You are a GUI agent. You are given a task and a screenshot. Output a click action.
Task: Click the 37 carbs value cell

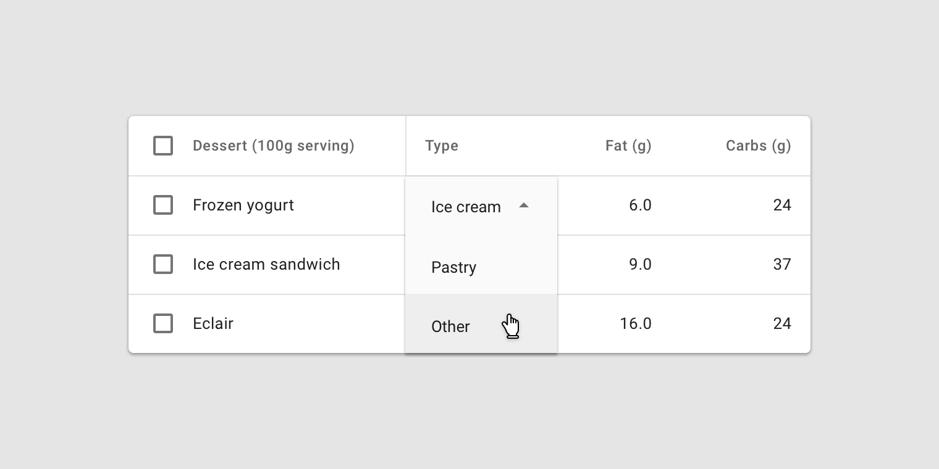coord(782,264)
